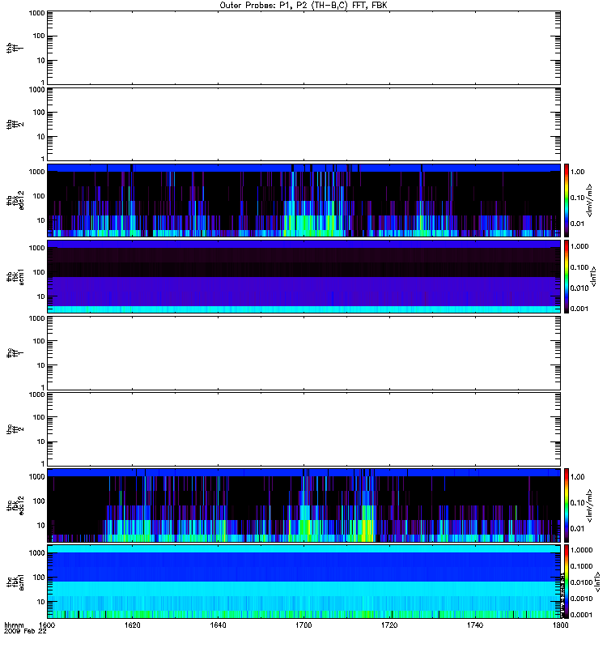The height and width of the screenshot is (648, 607).
Task: Click the 'thc fbk scm1' y-axis label
Action: pyautogui.click(x=15, y=582)
